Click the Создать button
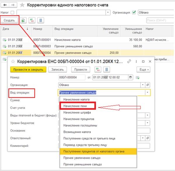Image resolution: width=175 pixels, height=171 pixels. click(x=10, y=20)
